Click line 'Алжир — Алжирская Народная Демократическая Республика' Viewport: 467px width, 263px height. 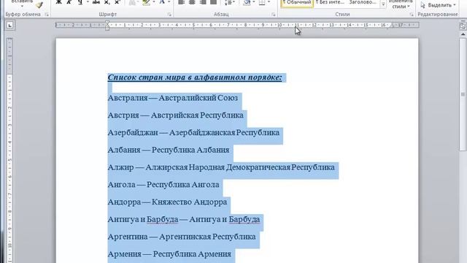221,167
